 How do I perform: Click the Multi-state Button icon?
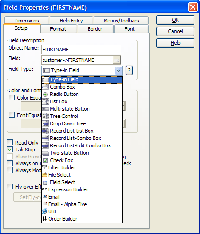[x=45, y=109]
